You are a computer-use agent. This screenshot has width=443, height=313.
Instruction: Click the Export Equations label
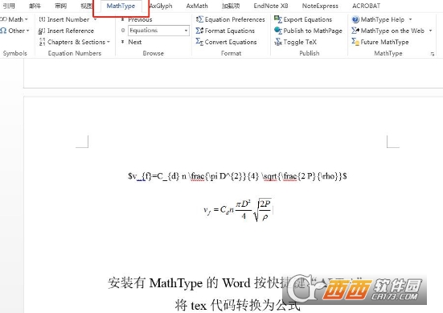pos(308,19)
